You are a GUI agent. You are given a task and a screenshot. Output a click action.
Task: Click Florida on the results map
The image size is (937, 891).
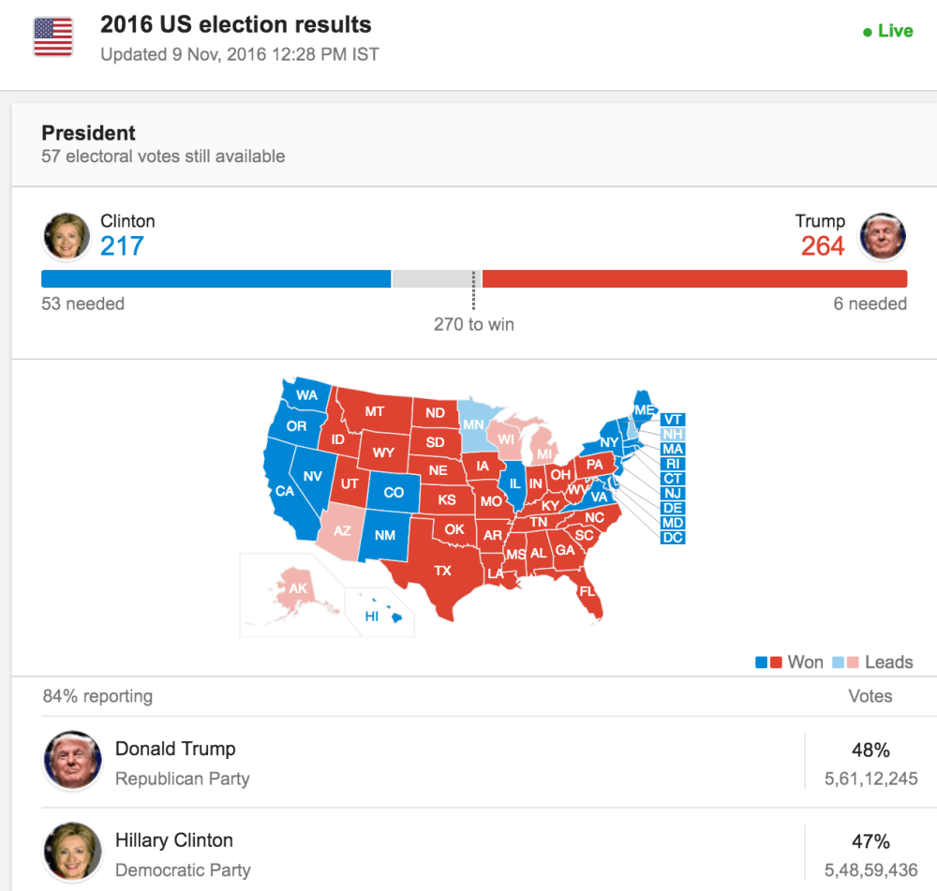click(588, 591)
